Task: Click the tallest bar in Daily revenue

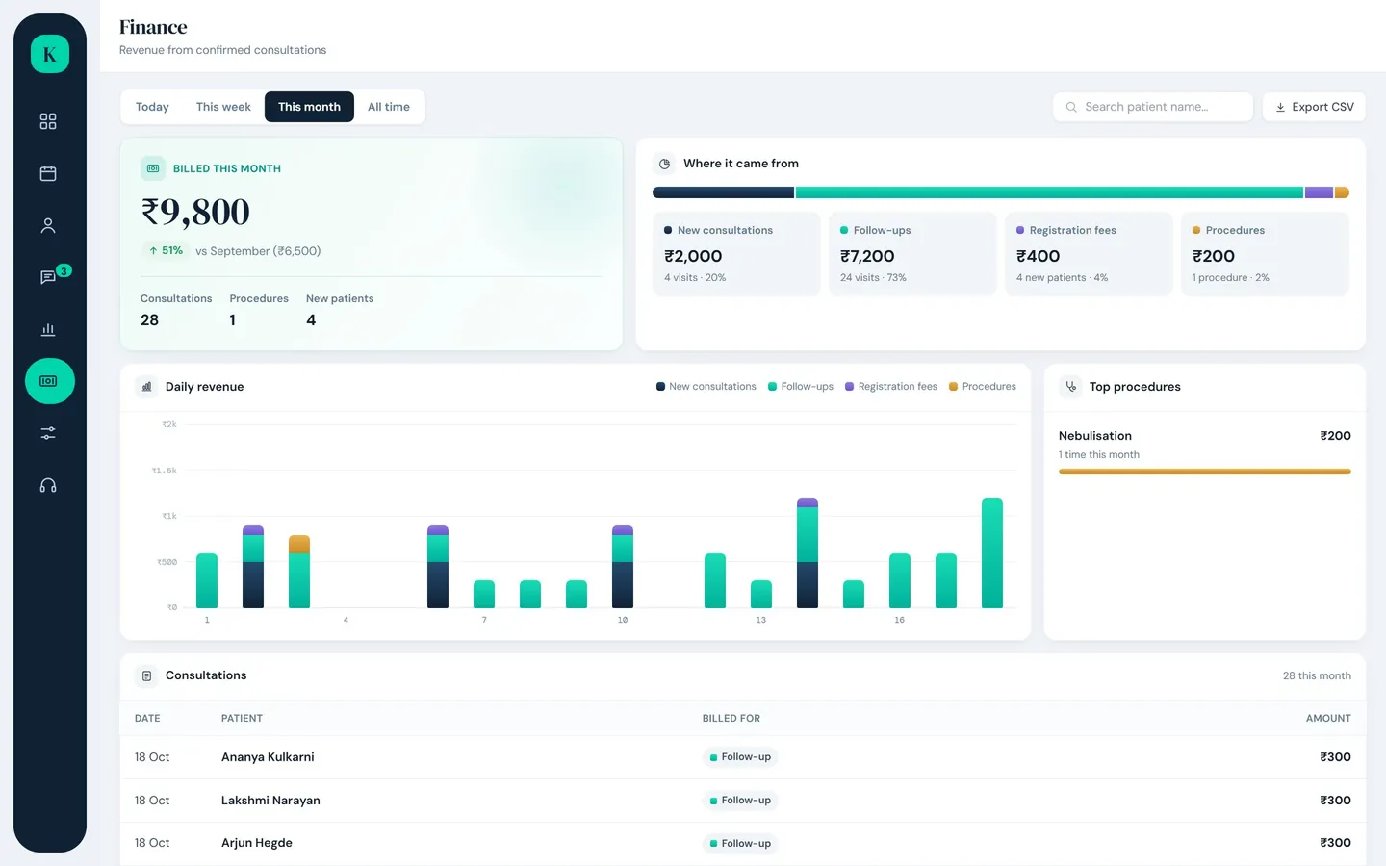Action: 992,553
